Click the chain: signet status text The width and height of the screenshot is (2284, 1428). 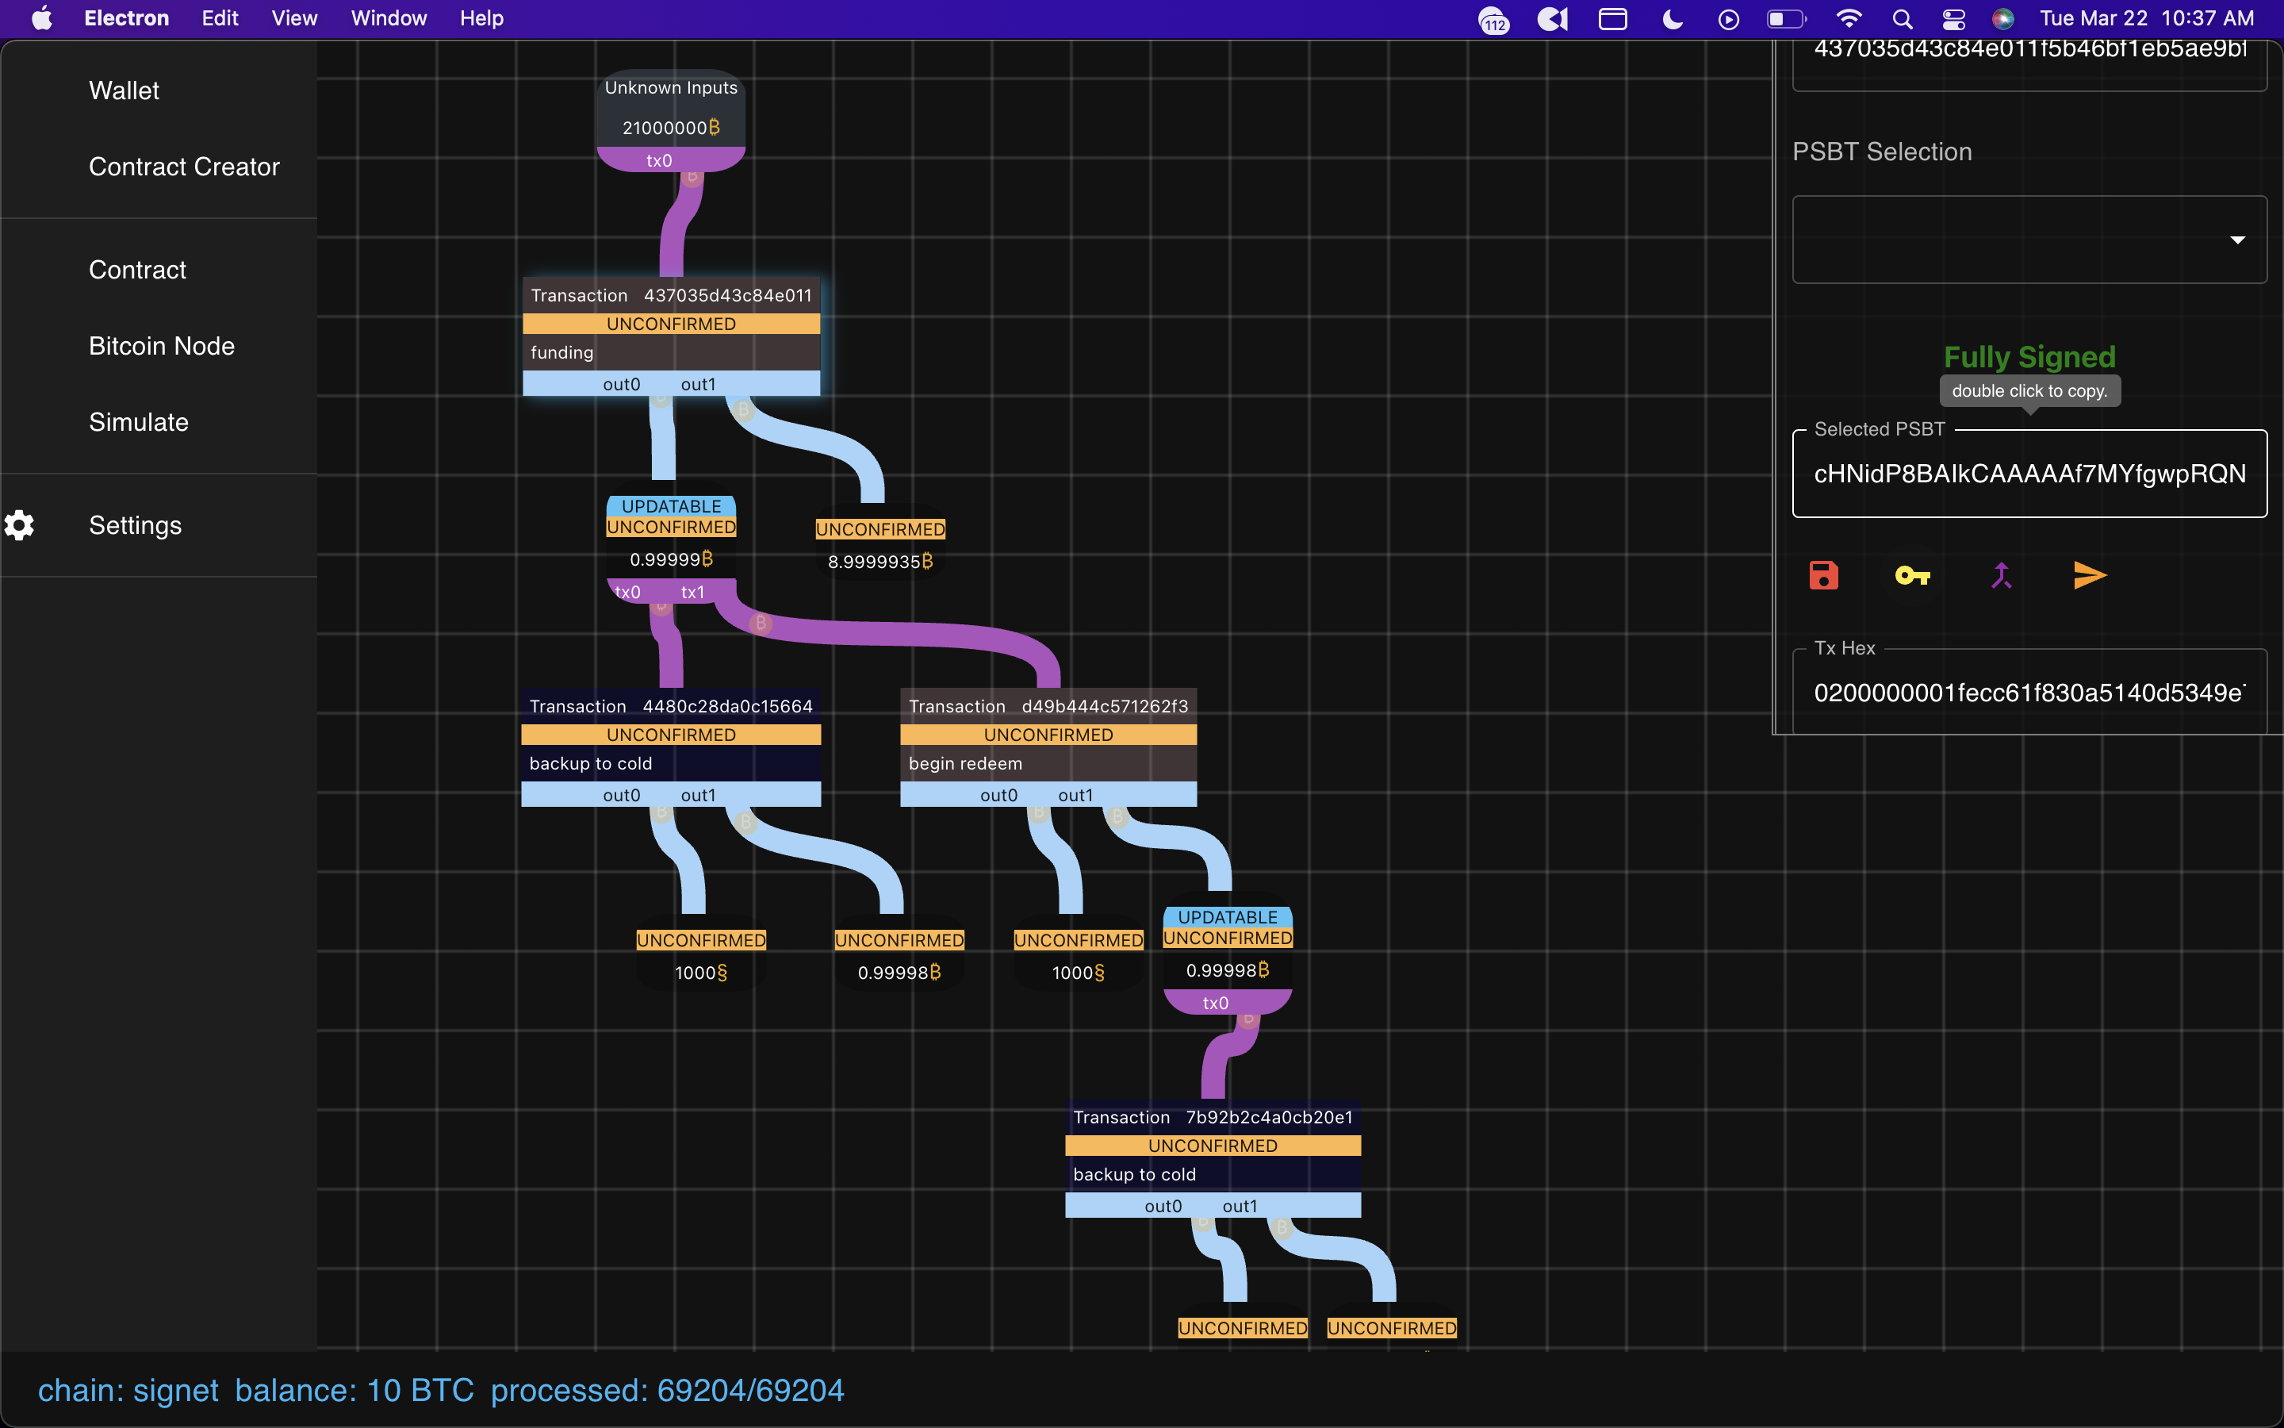tap(128, 1390)
